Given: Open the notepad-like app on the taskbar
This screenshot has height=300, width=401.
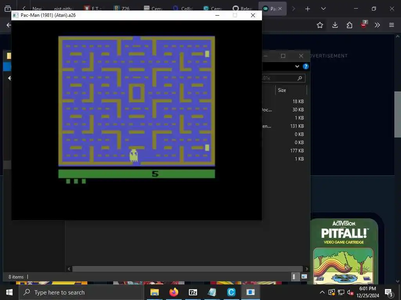Looking at the screenshot, I should [212, 292].
